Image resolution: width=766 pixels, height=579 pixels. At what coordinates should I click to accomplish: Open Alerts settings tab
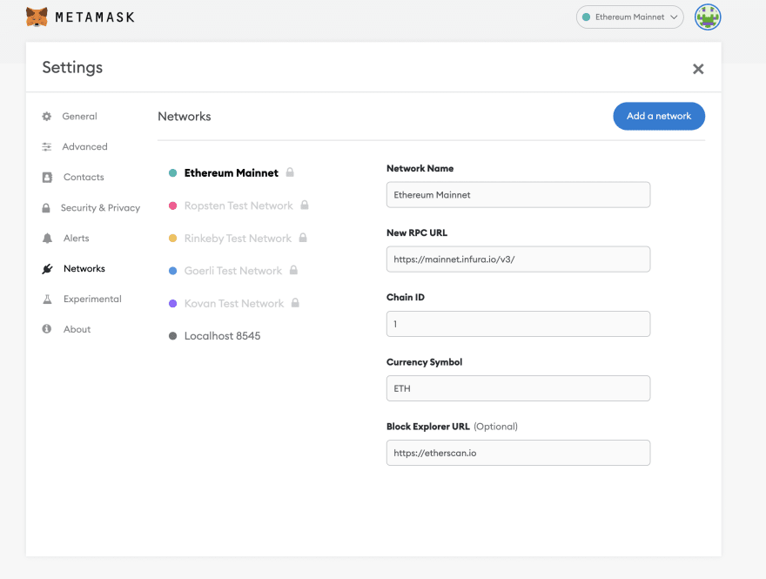77,238
